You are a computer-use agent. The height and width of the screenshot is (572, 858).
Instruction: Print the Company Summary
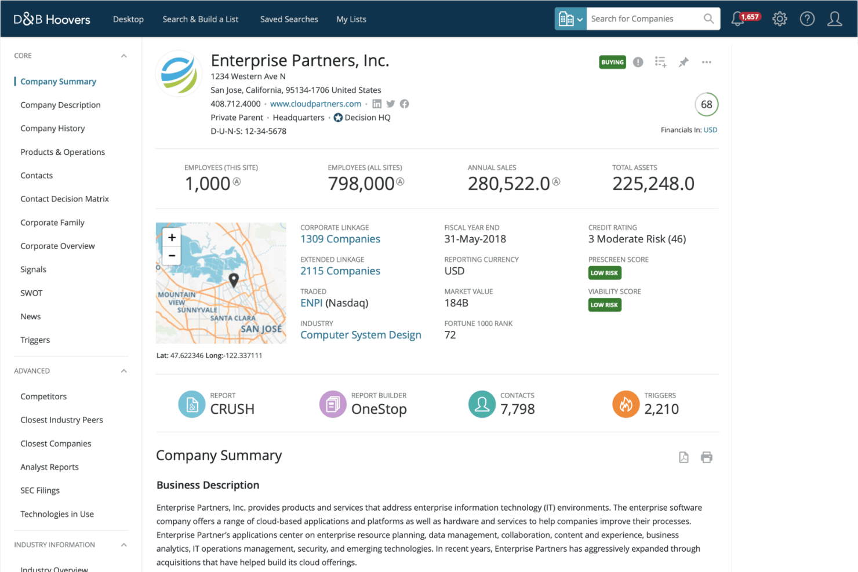click(x=706, y=457)
